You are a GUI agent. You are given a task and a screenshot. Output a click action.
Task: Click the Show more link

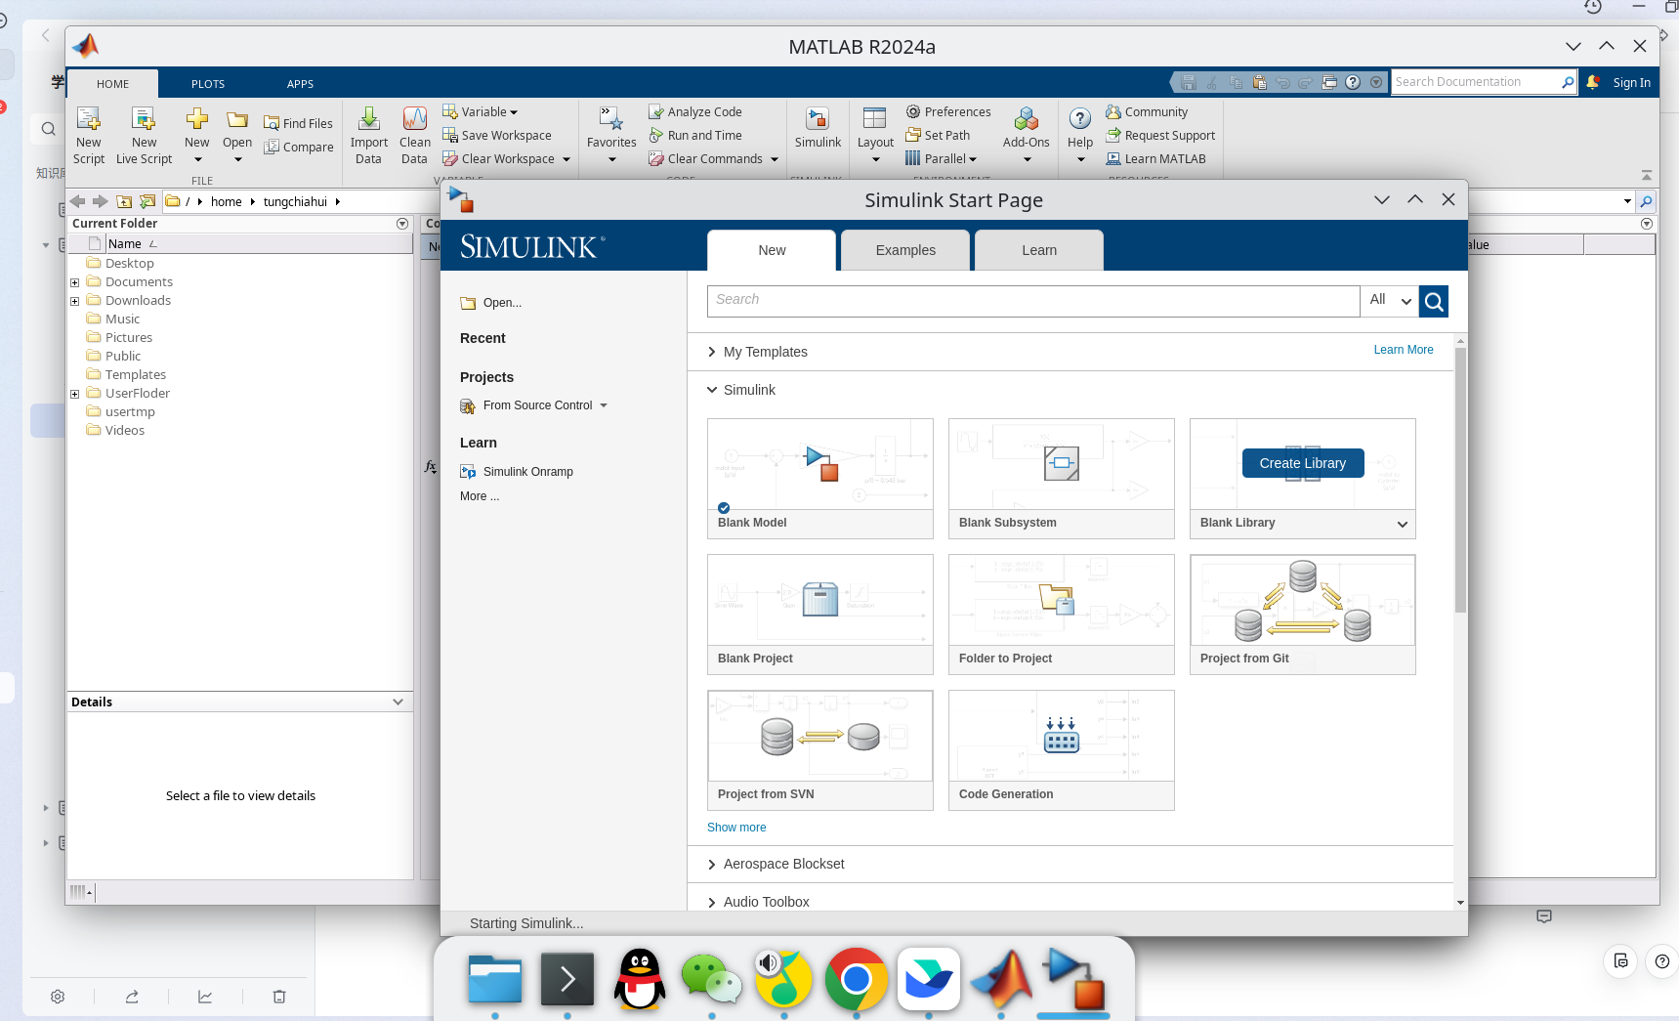pos(736,828)
